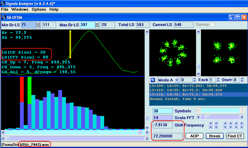Click the left constellation diagram display
This screenshot has width=248, height=148.
point(170,52)
